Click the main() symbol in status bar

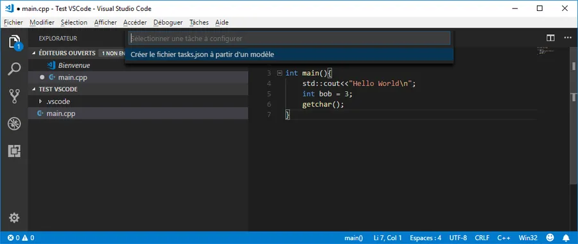coord(354,238)
